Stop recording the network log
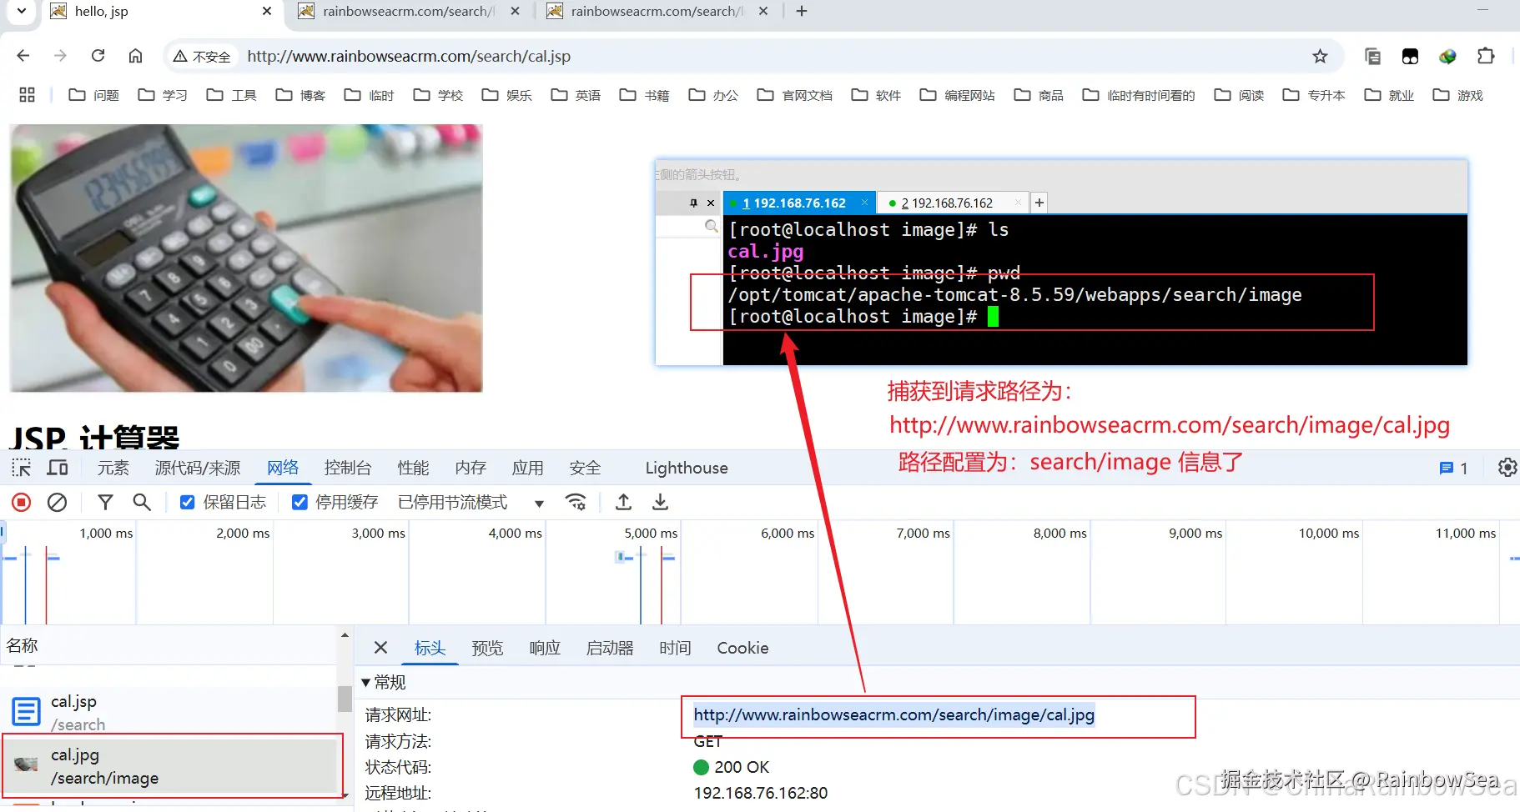Screen dimensions: 1520x812 coord(22,502)
